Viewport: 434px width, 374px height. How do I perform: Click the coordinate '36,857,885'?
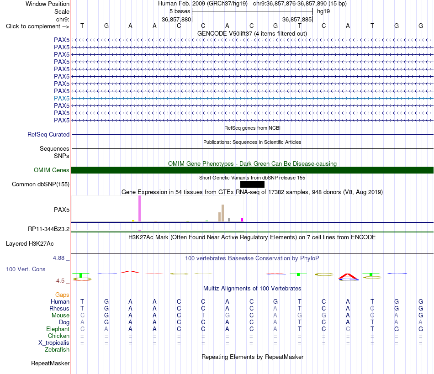[297, 19]
